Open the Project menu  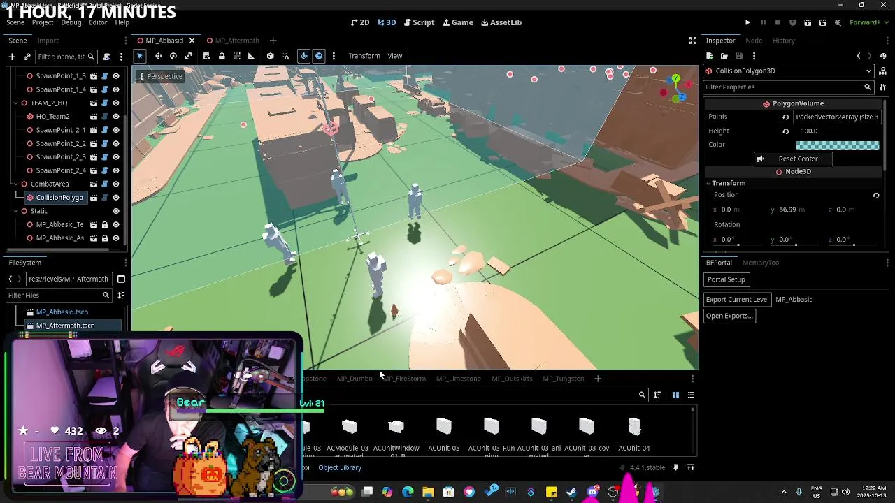(43, 22)
